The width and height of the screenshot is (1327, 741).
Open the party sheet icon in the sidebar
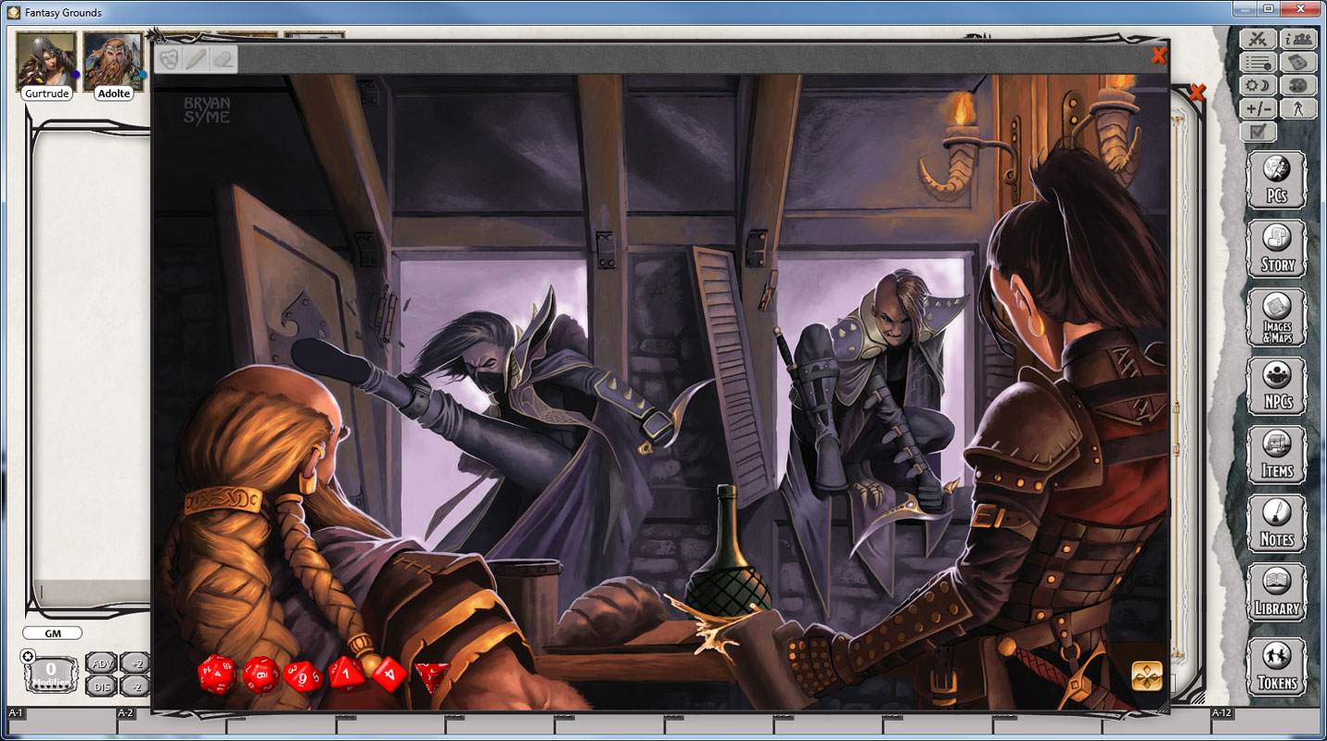pyautogui.click(x=1299, y=39)
